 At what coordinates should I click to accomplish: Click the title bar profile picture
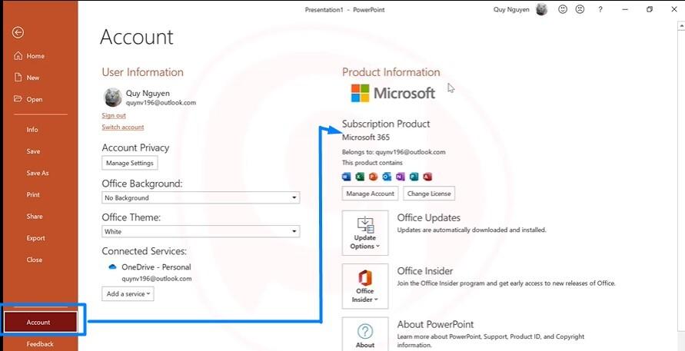(542, 9)
